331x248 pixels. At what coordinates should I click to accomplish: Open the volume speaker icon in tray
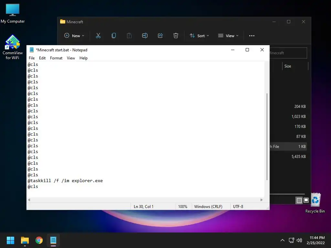[x=299, y=240]
